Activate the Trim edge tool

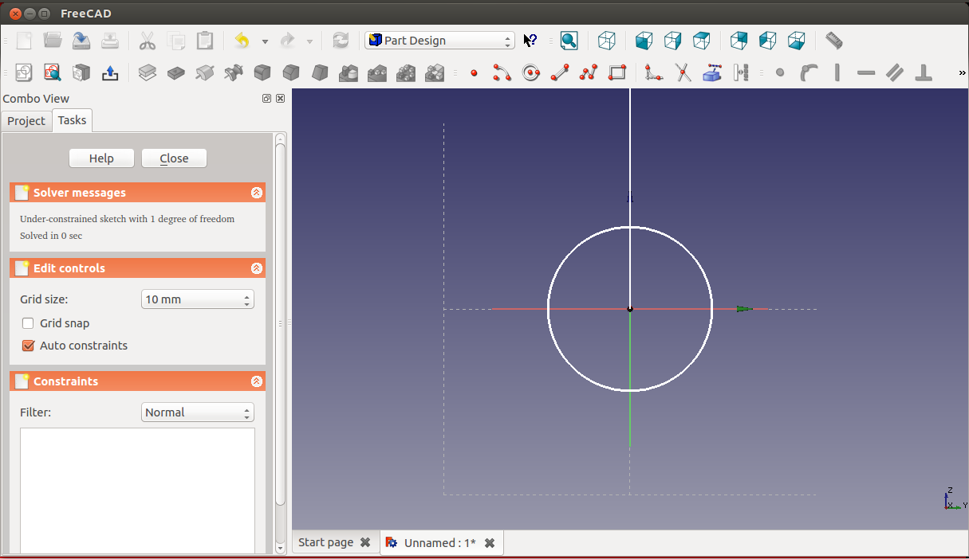tap(683, 73)
